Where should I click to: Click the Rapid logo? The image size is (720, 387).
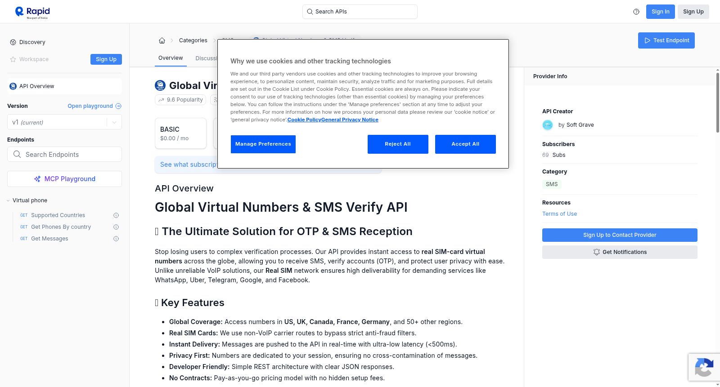(x=32, y=12)
